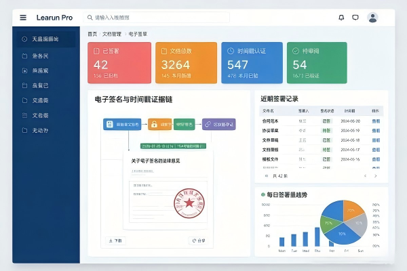This screenshot has width=407, height=271.
Task: Click 模板文件 file name cell
Action: click(x=270, y=159)
